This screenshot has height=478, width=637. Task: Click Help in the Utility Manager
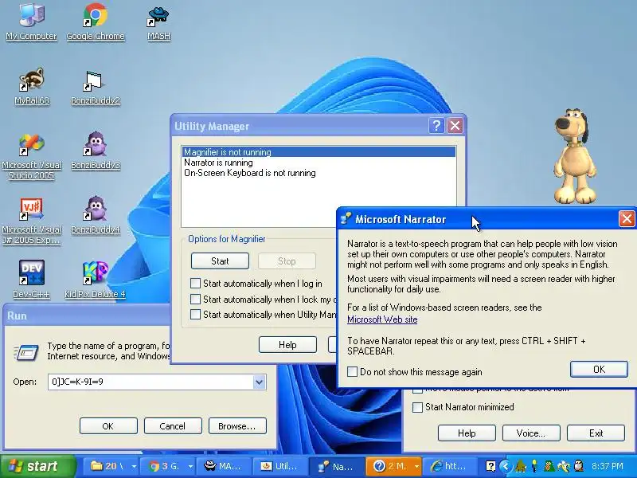point(287,345)
